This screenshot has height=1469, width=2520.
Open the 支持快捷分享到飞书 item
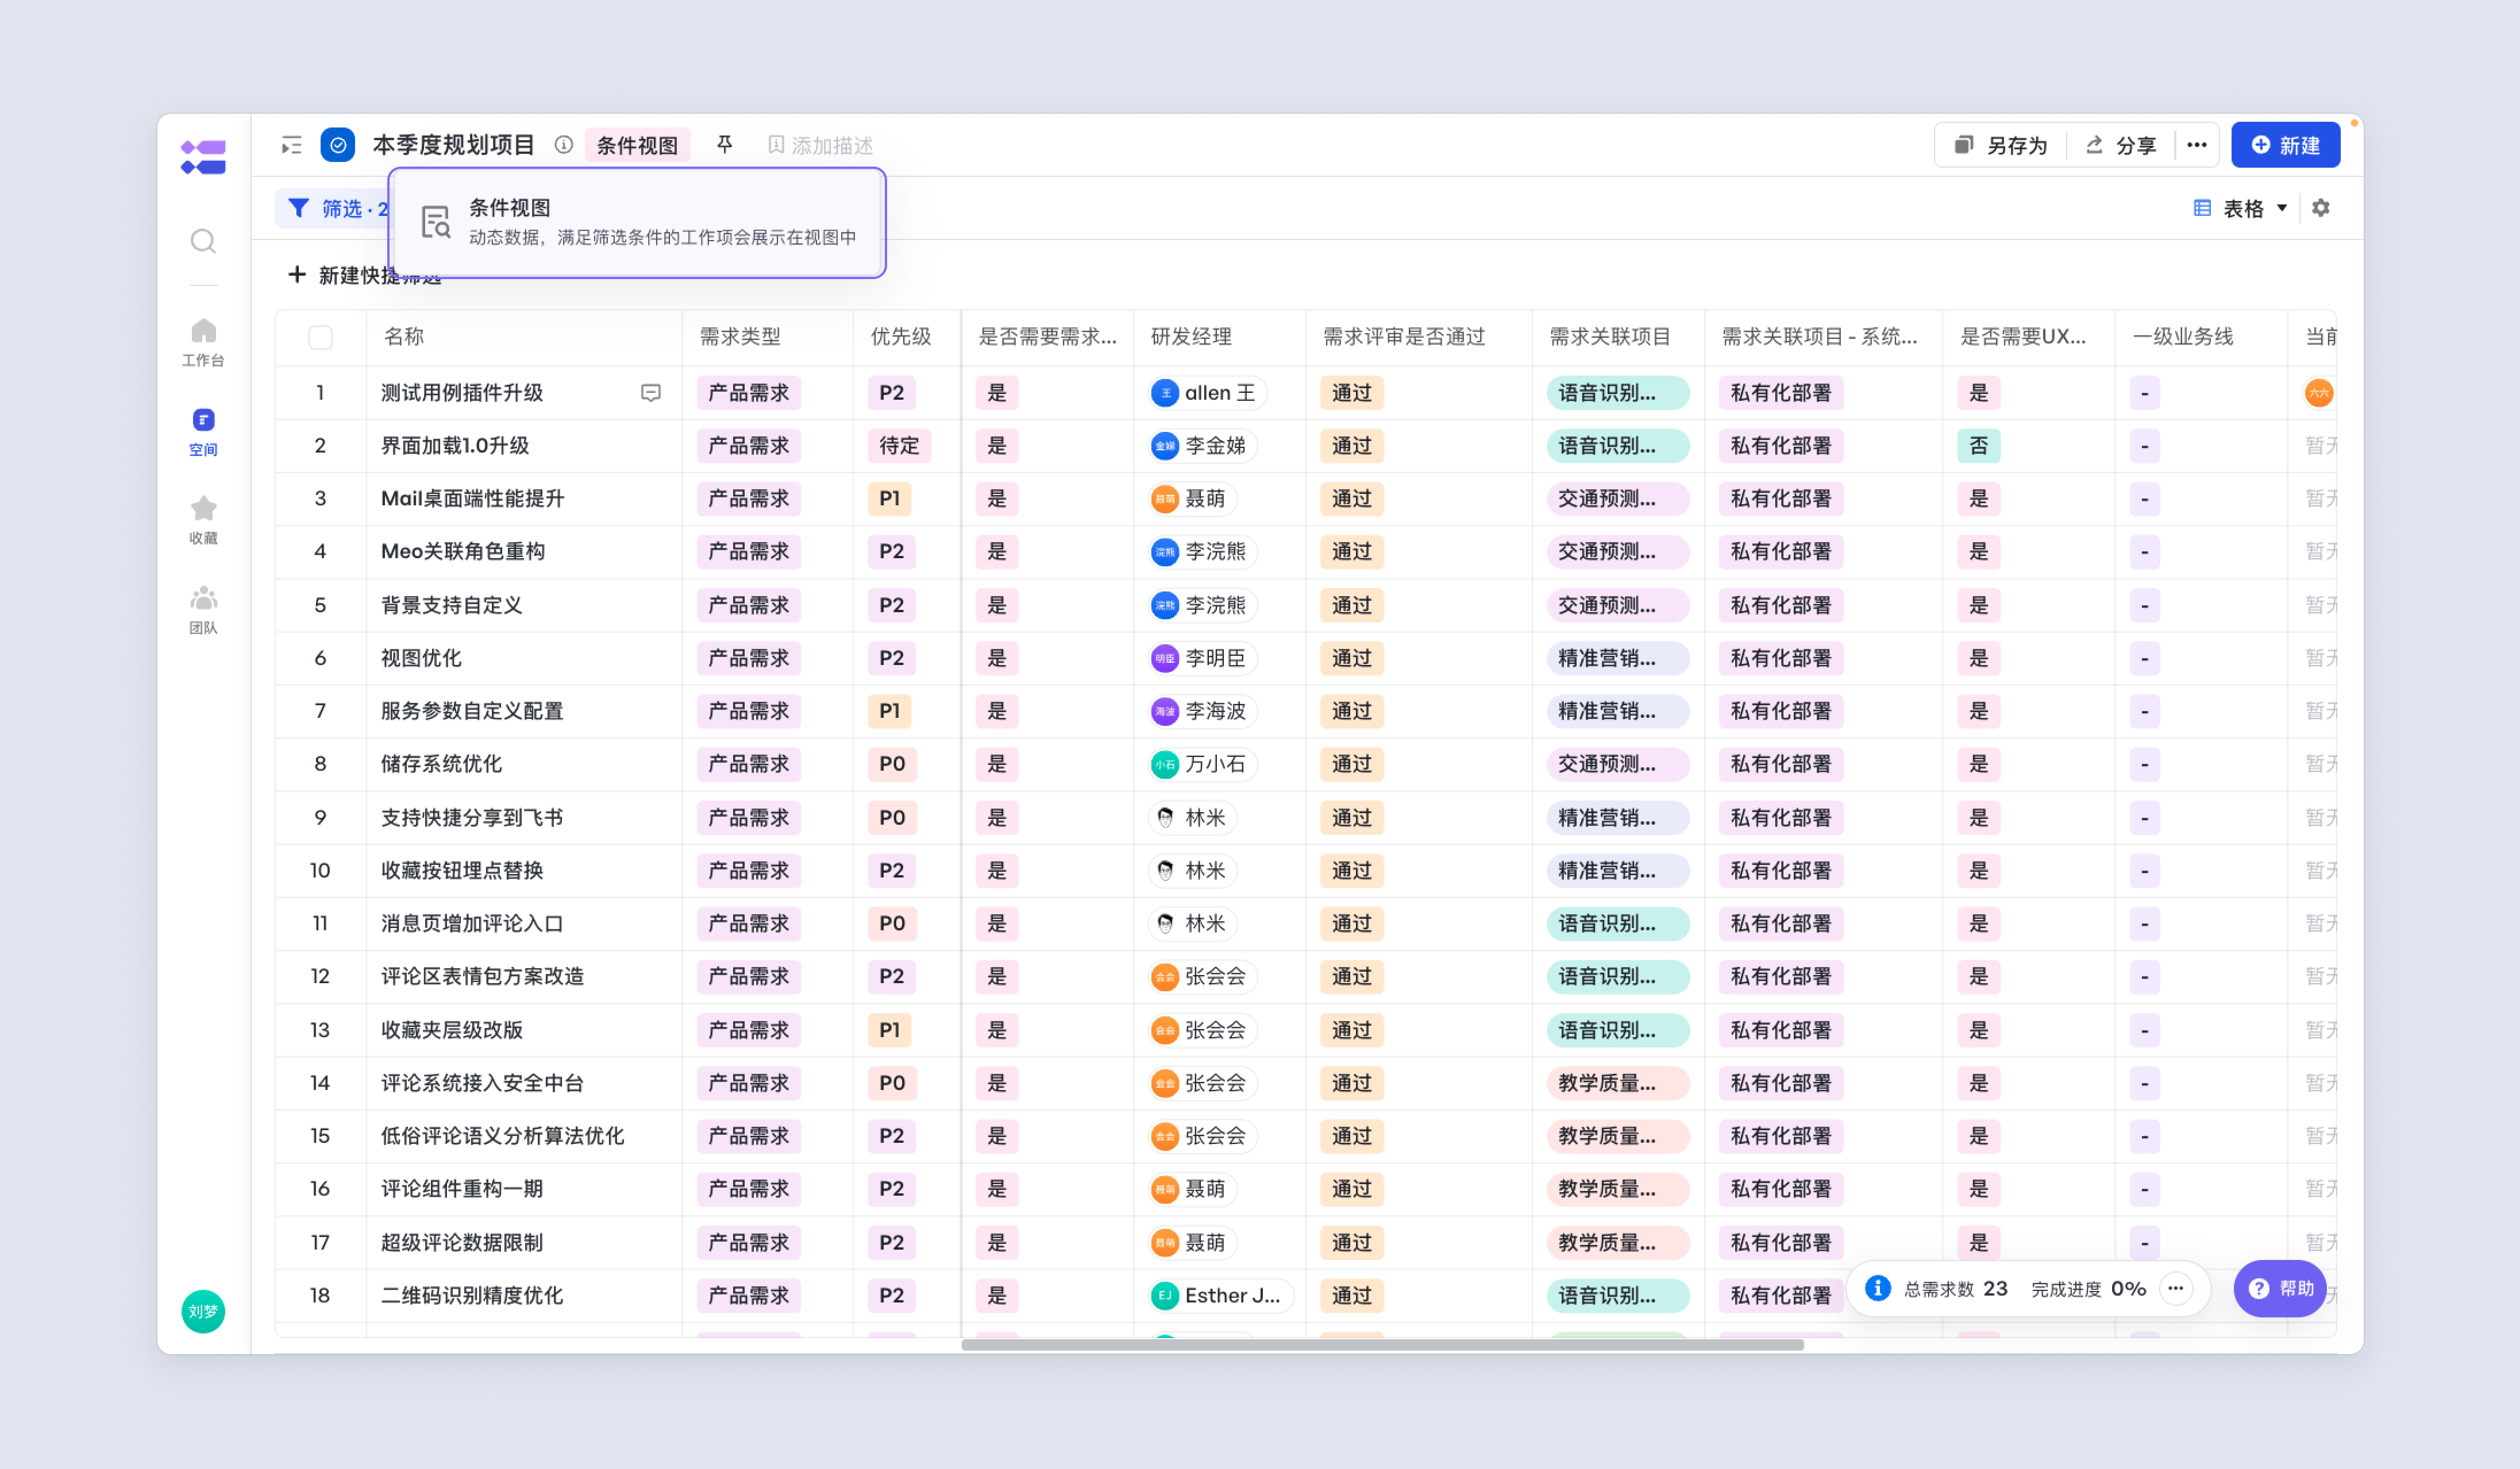click(472, 817)
